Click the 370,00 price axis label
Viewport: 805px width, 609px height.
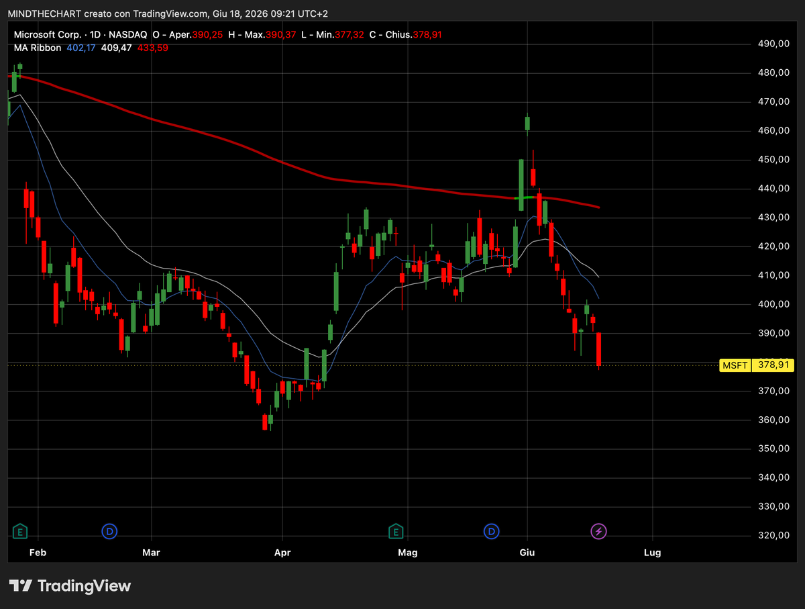[x=773, y=391]
